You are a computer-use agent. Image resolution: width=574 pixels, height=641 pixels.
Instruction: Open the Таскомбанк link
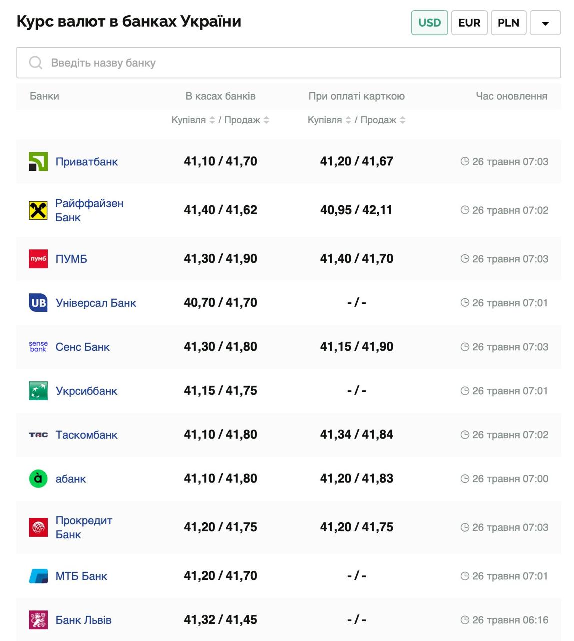click(86, 435)
